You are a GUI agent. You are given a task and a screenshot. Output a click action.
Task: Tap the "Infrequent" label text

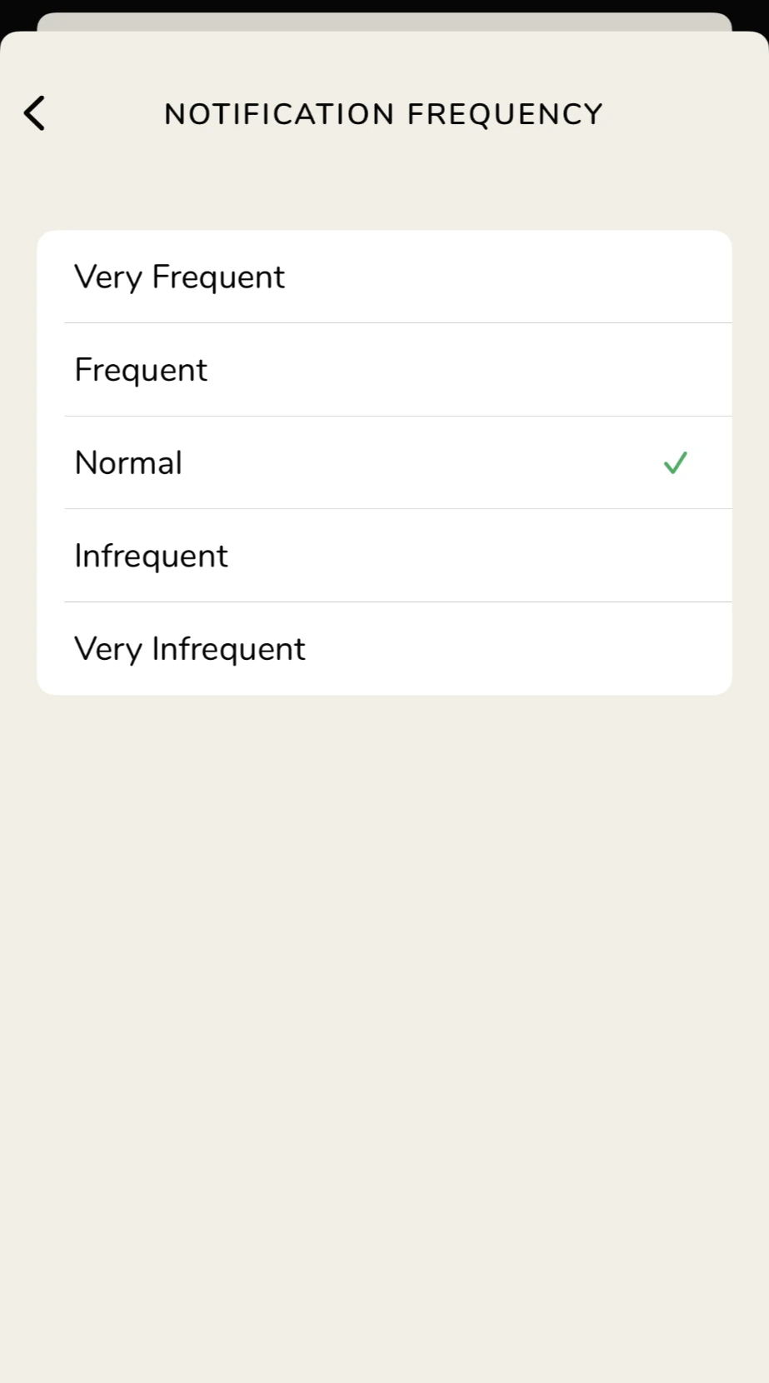(x=151, y=556)
